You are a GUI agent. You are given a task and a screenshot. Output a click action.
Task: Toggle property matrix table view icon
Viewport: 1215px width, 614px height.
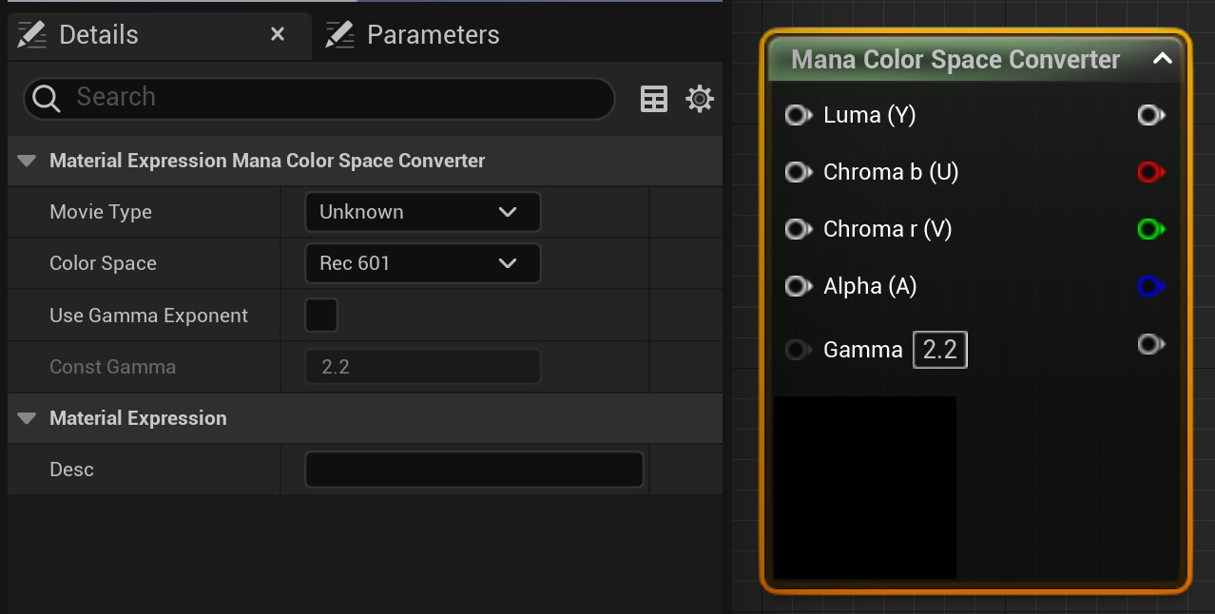pos(654,98)
